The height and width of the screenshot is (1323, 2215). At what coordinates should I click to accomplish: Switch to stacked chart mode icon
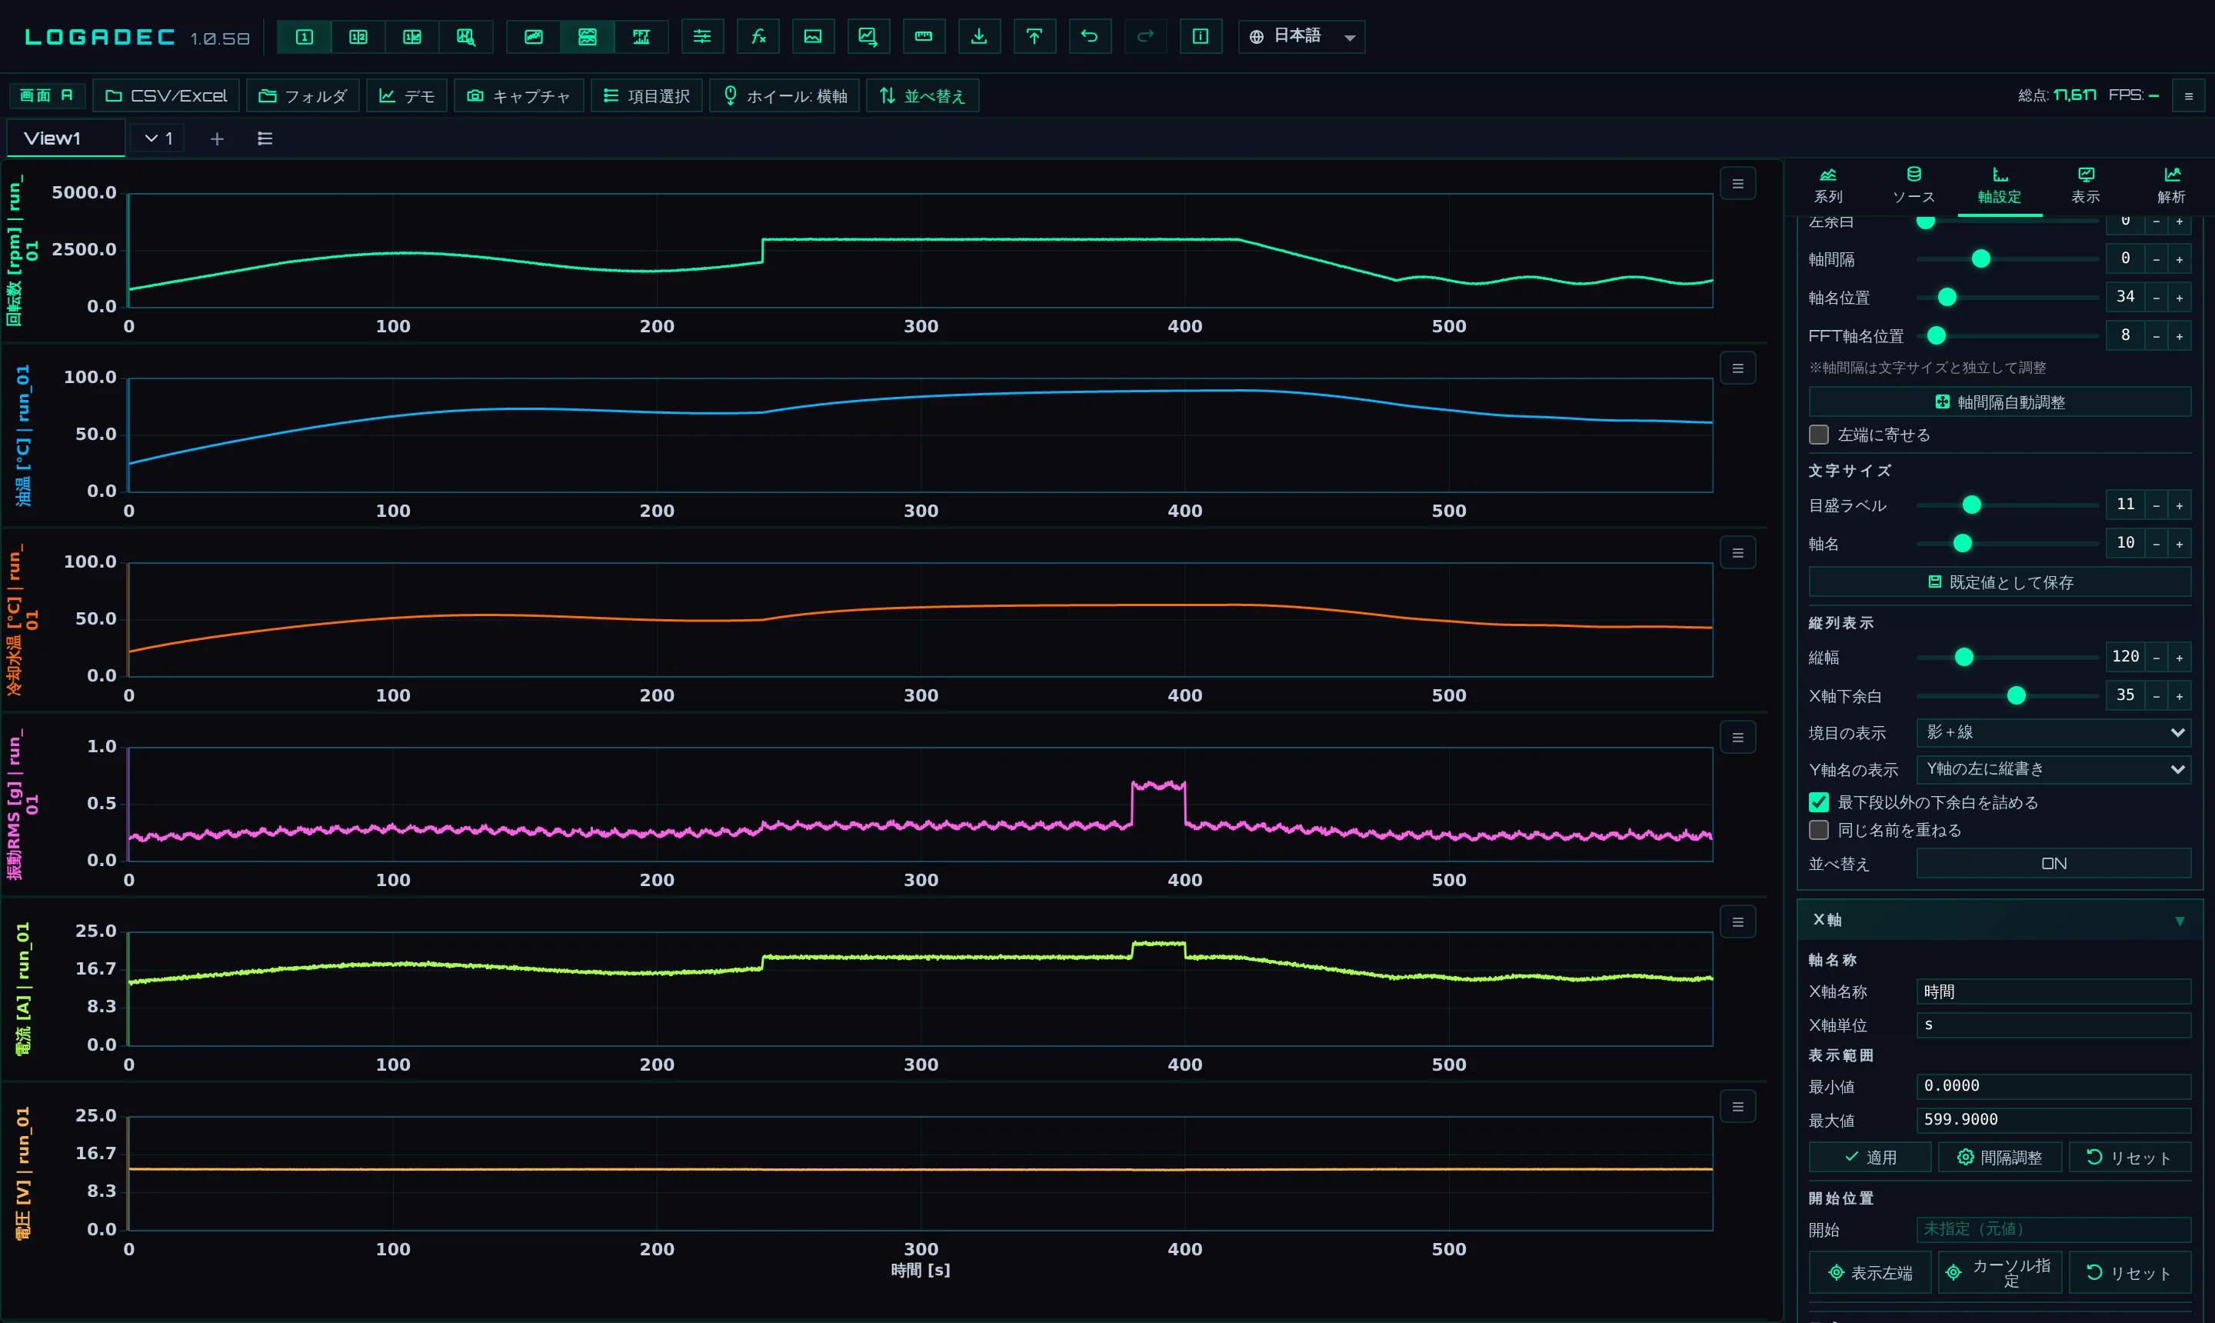(588, 37)
